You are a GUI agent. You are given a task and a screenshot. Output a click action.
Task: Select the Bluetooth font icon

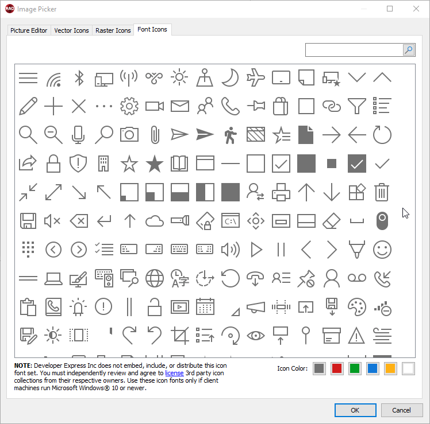(79, 77)
